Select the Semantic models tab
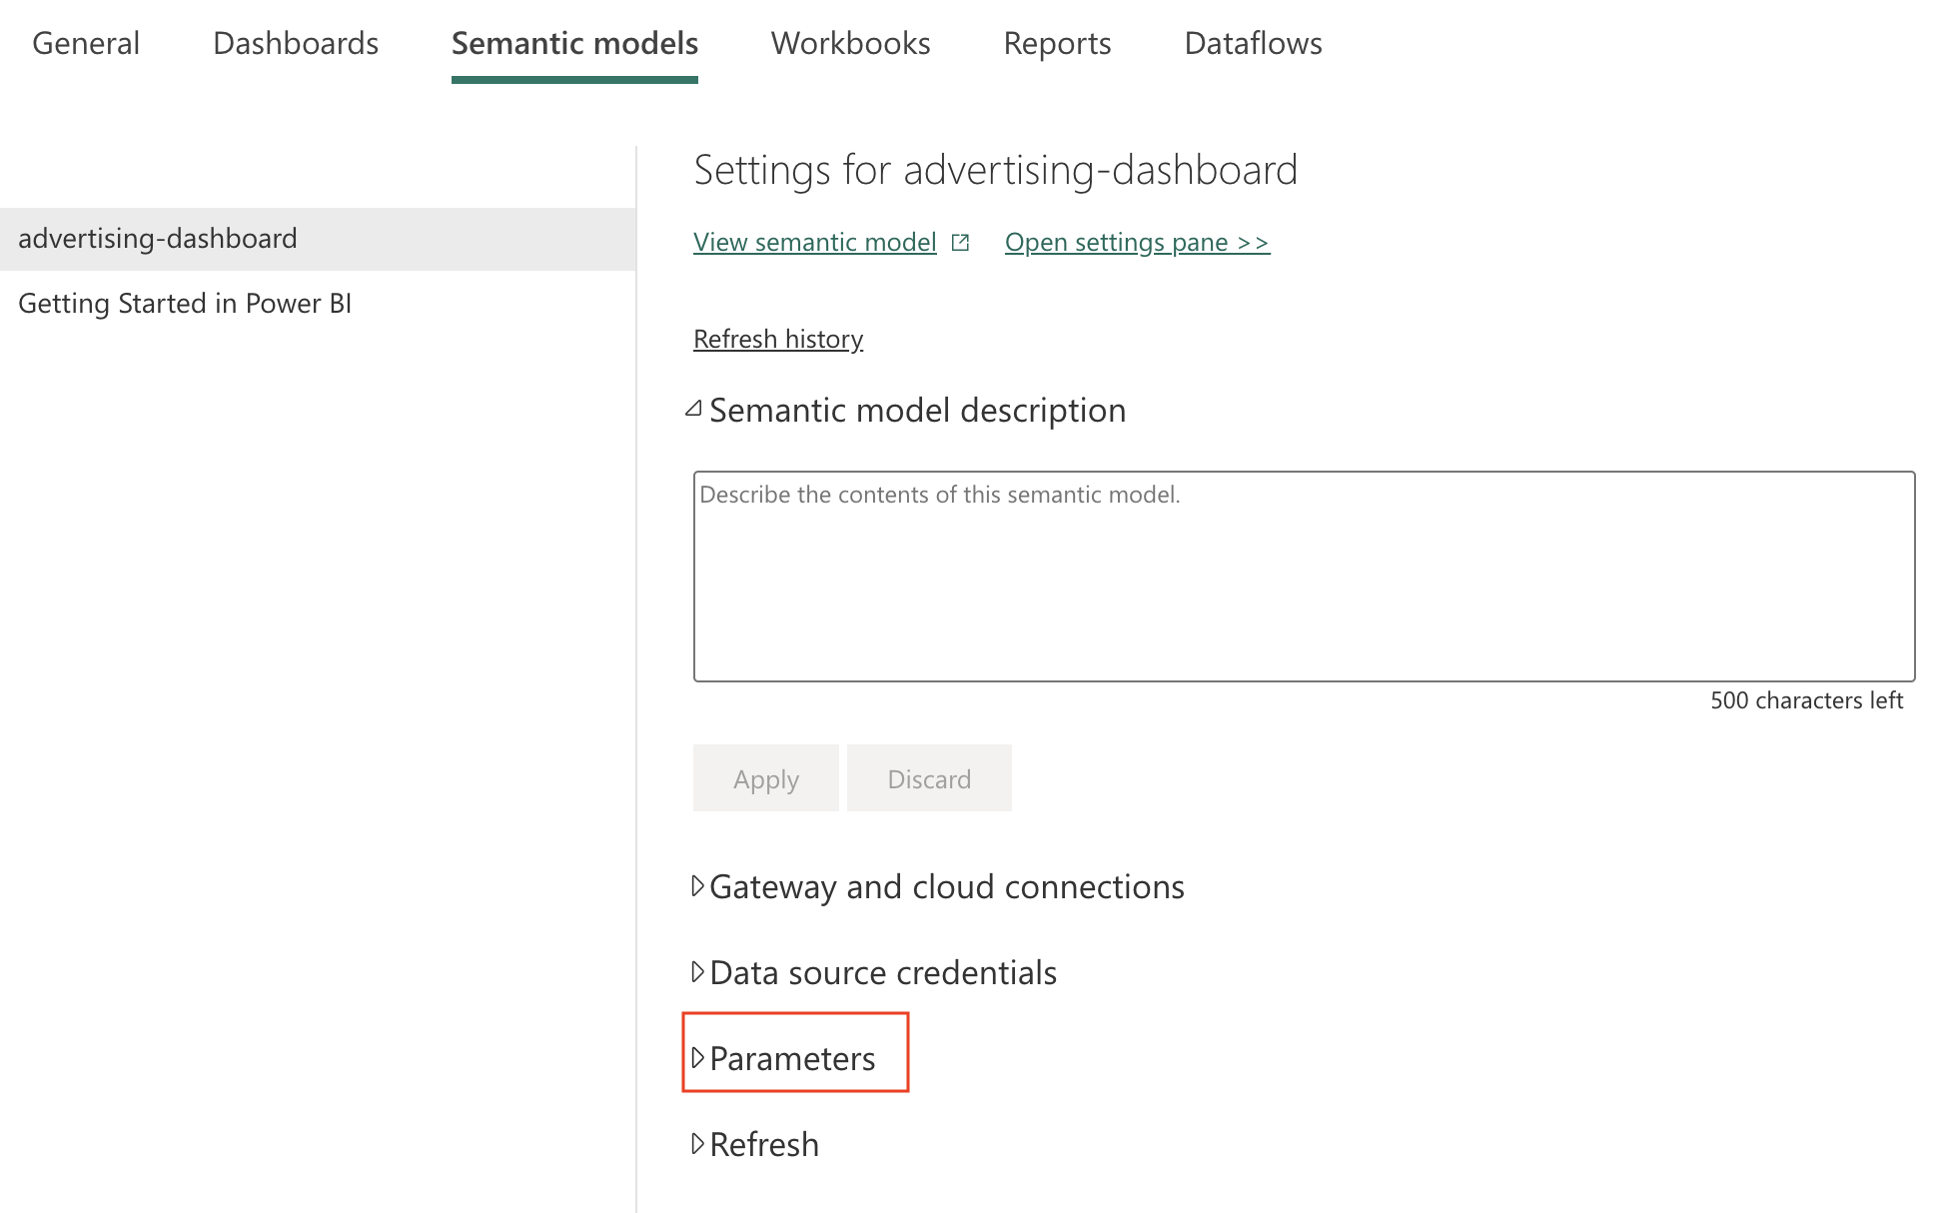This screenshot has width=1956, height=1213. coord(574,43)
